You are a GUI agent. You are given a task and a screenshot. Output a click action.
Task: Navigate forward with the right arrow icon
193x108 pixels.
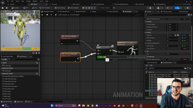click(x=51, y=15)
